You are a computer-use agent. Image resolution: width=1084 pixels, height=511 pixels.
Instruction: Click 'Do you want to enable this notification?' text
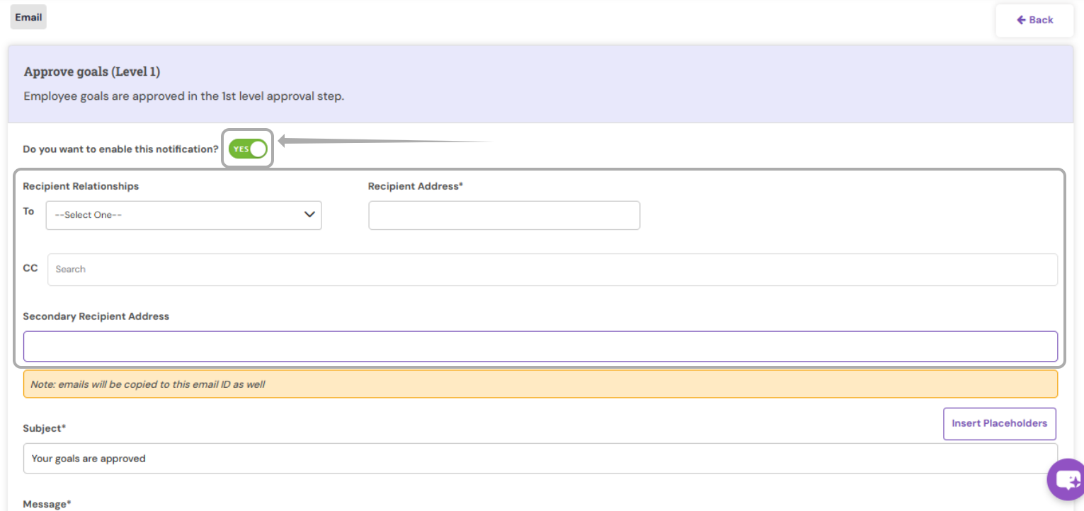point(120,149)
